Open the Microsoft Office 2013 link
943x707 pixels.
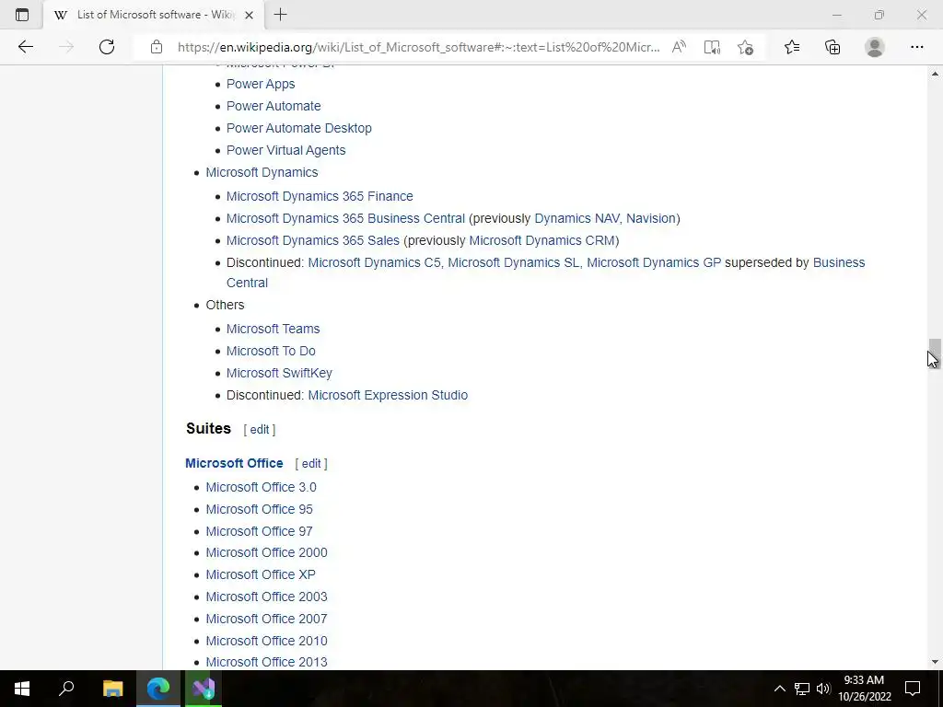tap(266, 662)
